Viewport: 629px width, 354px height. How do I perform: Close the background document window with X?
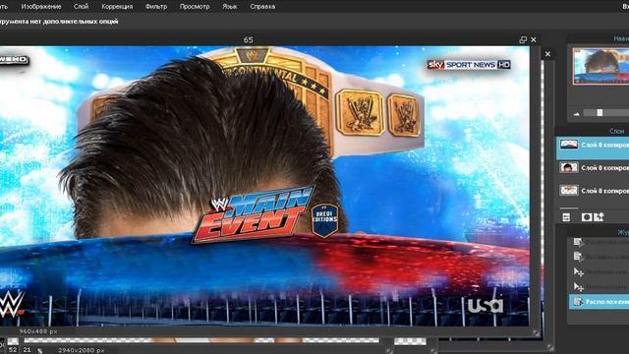548,54
